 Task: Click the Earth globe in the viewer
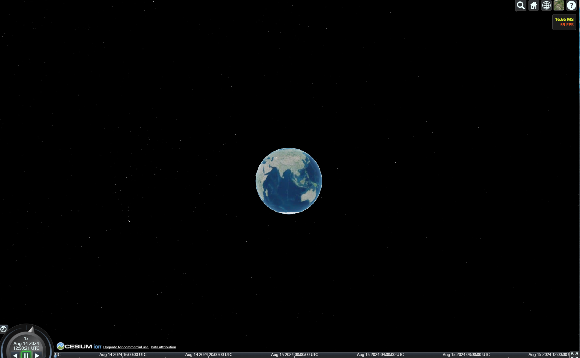(289, 181)
